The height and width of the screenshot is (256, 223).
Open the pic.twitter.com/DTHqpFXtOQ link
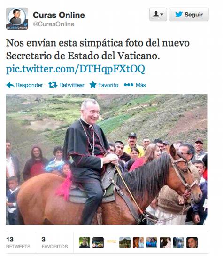point(76,69)
